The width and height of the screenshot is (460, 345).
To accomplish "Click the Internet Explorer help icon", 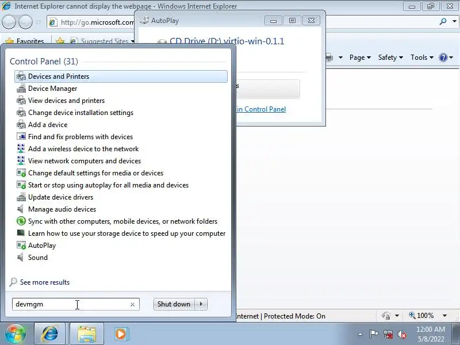I will (443, 57).
